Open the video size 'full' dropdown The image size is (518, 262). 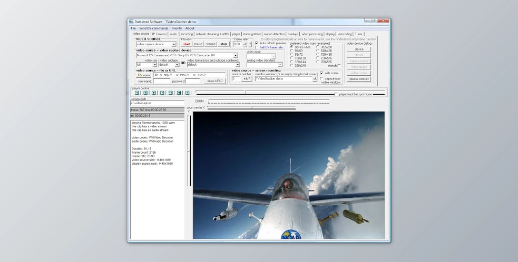coord(154,65)
